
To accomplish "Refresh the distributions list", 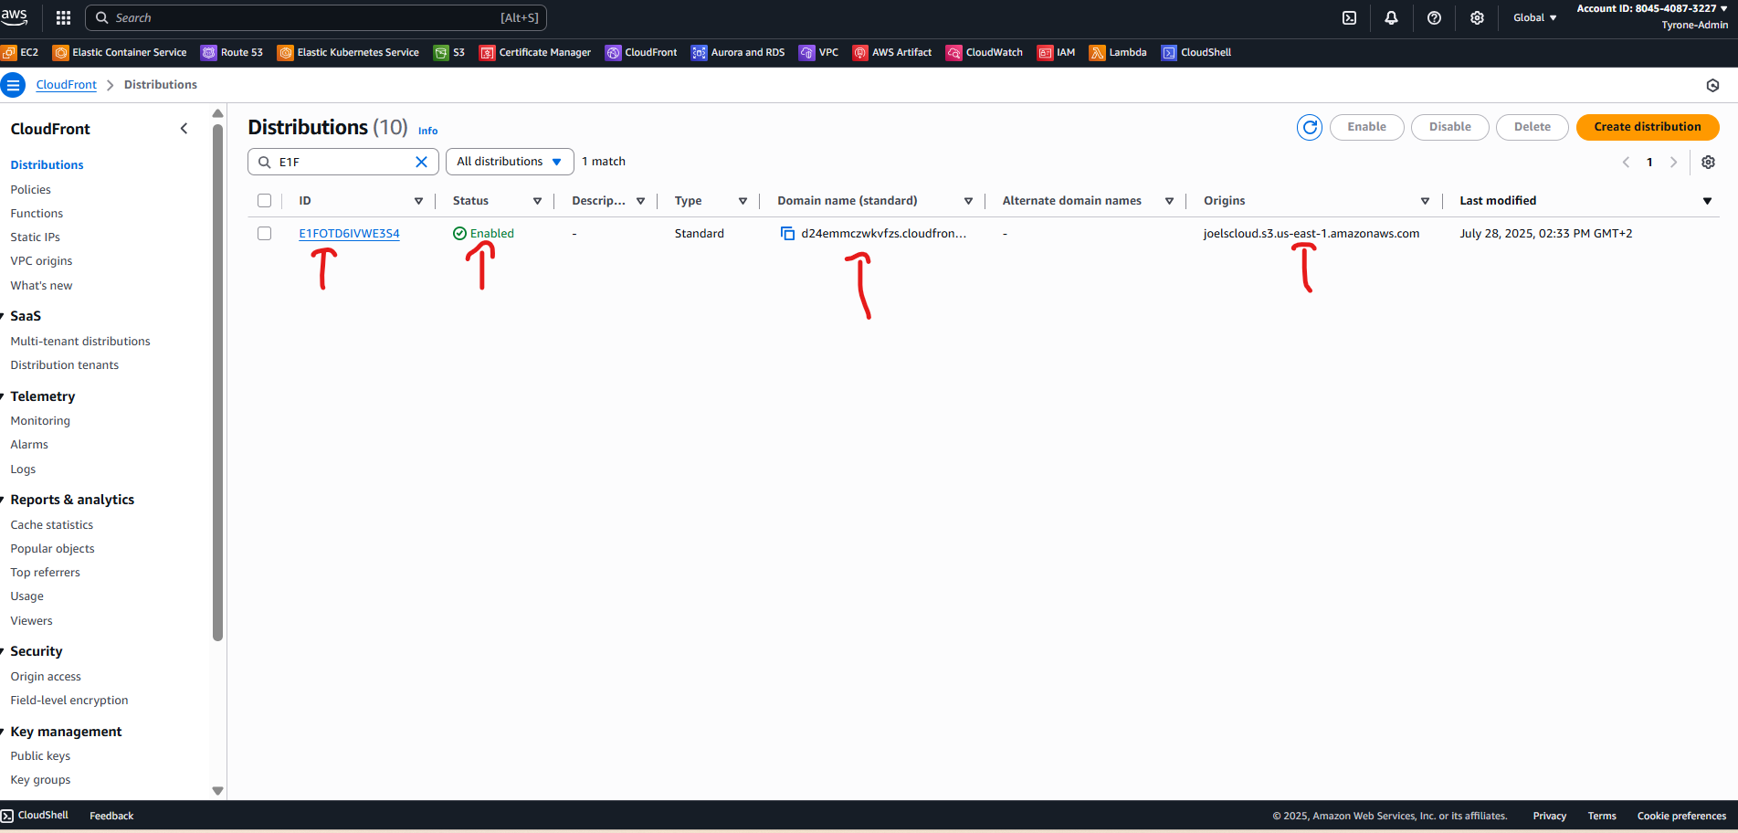I will pyautogui.click(x=1309, y=127).
